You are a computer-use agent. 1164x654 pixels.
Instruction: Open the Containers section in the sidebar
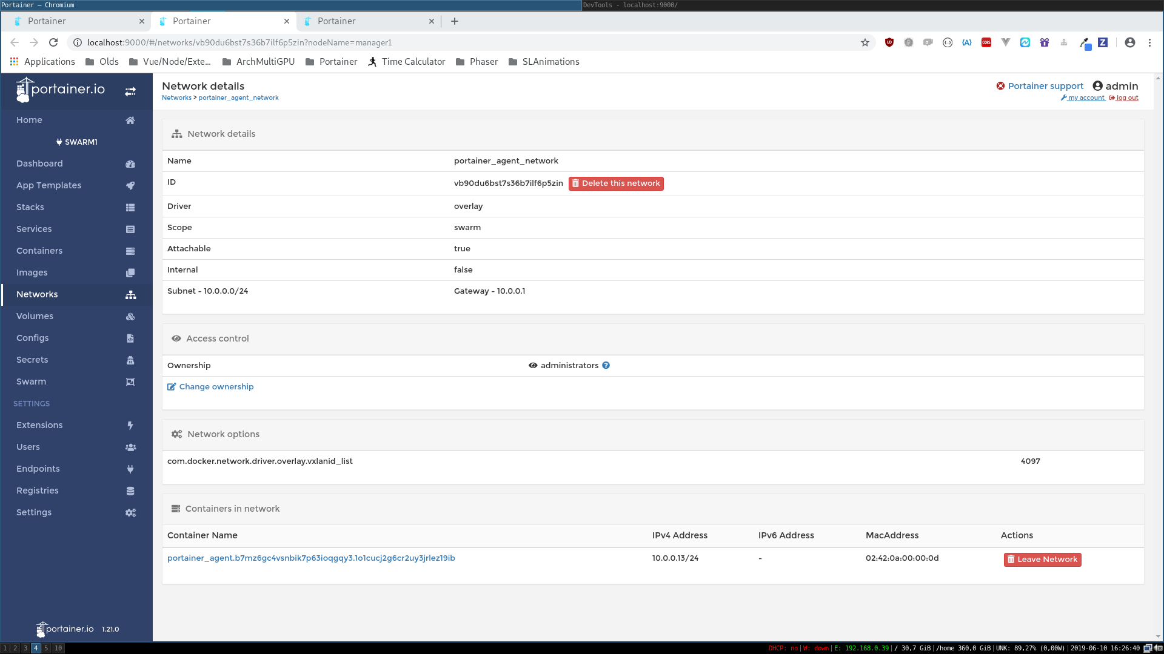[x=39, y=251]
